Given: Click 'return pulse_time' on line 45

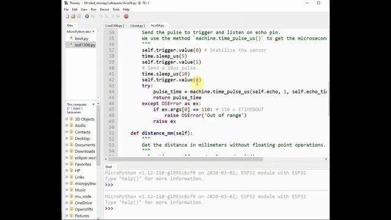Looking at the screenshot, I should [x=177, y=98].
